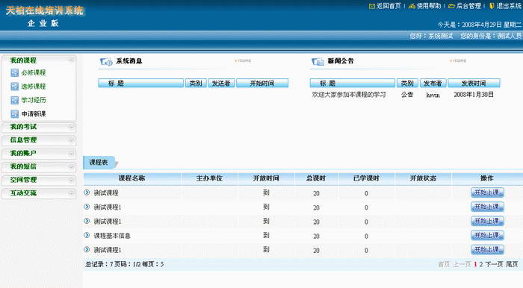Screen dimensions: 523x288
Task: Open 学习经历 in the sidebar
Action: (34, 100)
